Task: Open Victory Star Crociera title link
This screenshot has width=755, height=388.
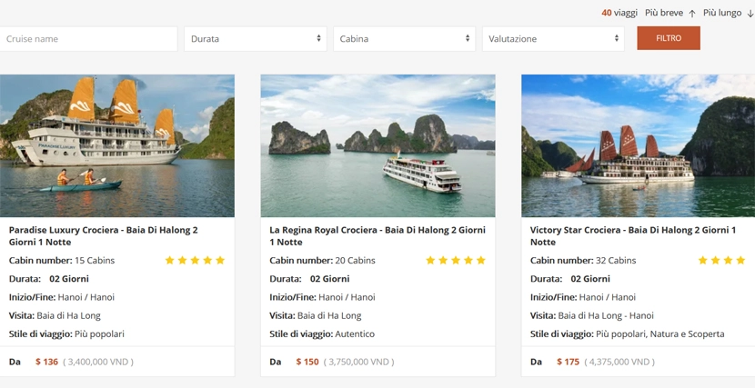Action: [633, 236]
